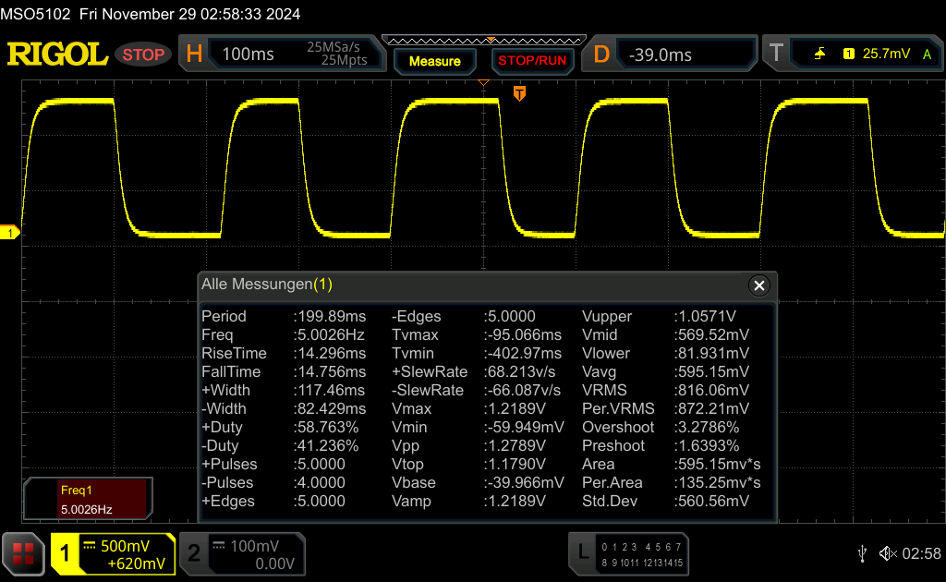Click the RIGOL logo
Screen dimensions: 946x582
coord(57,55)
